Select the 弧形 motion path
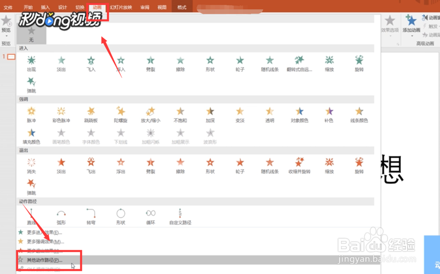The image size is (440, 274). coord(61,217)
